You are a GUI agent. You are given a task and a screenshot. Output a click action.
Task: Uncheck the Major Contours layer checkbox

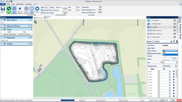[151, 30]
